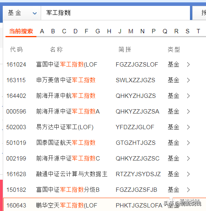Switch to letter tab P
Viewport: 206px width, 211px height.
154,31
